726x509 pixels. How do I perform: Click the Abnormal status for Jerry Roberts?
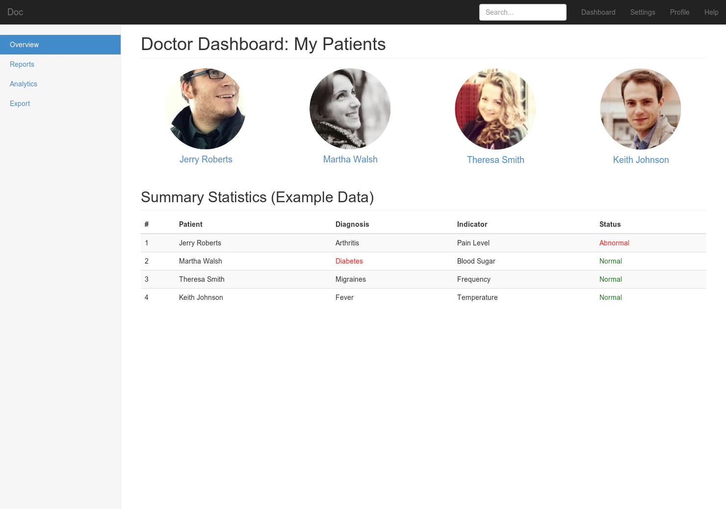(x=614, y=243)
